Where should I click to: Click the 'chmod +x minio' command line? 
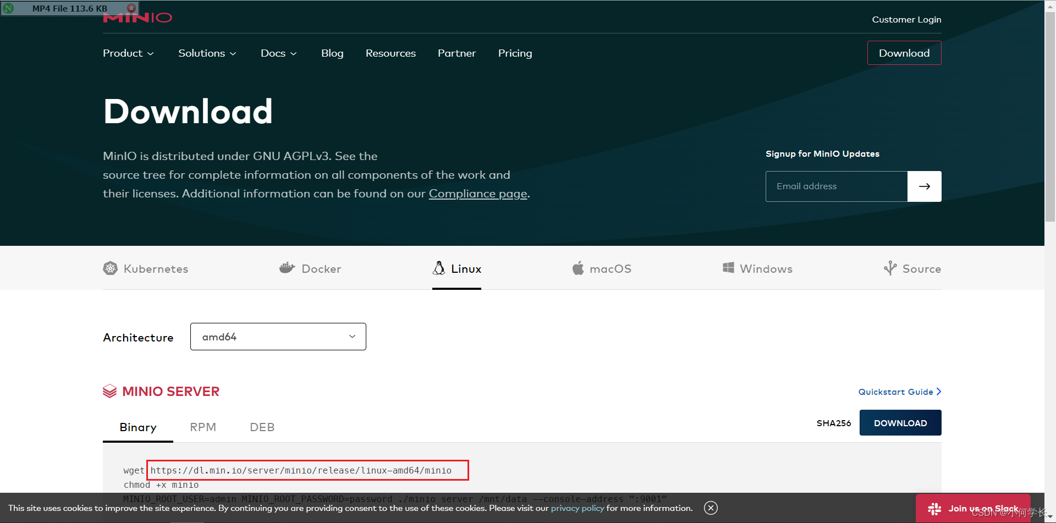tap(161, 485)
